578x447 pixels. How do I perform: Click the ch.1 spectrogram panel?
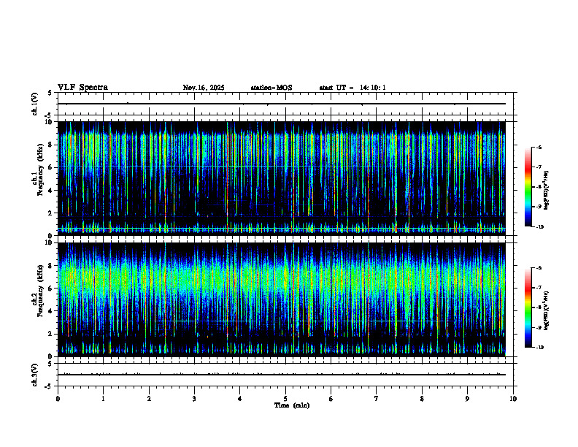282,178
